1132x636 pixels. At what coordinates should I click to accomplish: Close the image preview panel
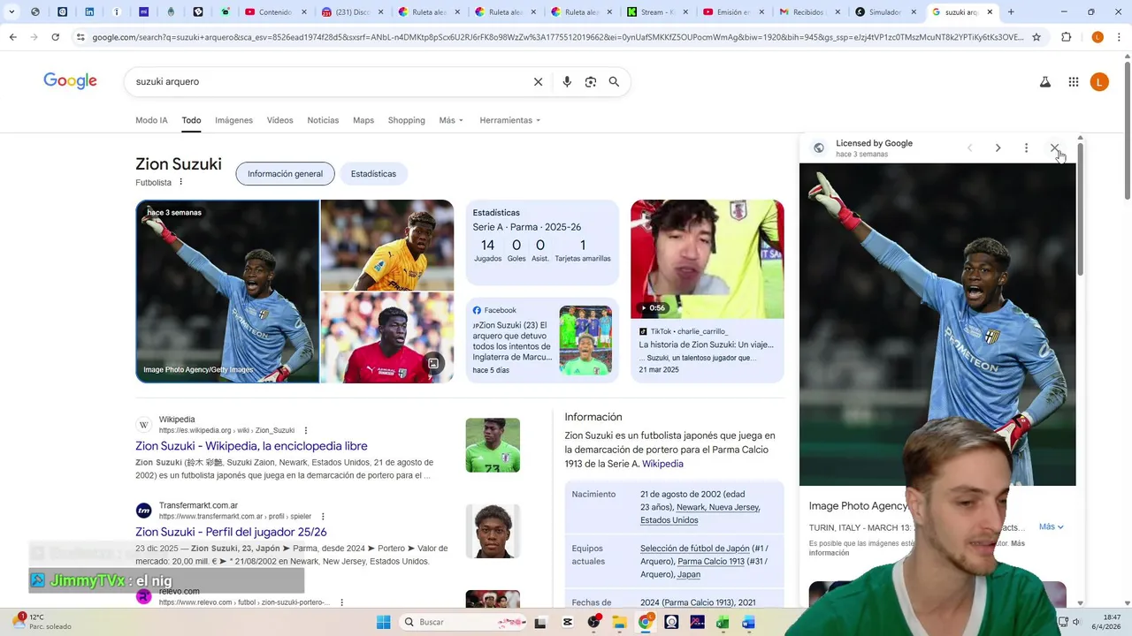coord(1054,148)
